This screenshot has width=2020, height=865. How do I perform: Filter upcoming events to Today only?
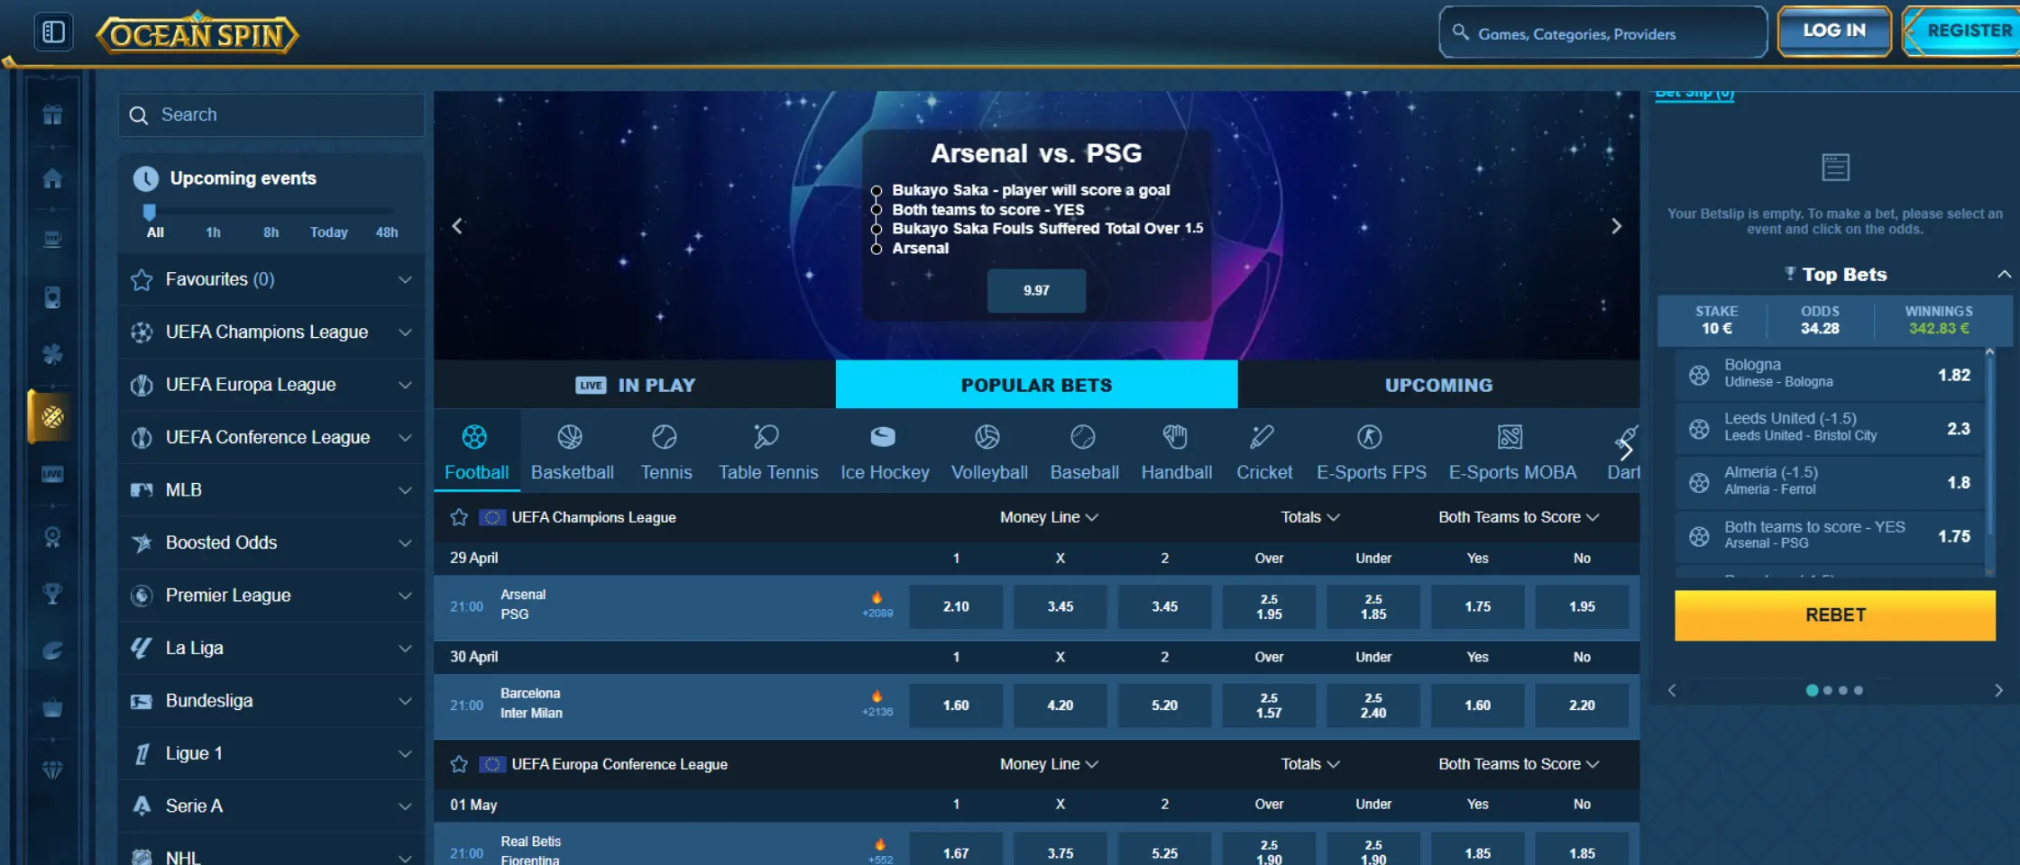(328, 232)
